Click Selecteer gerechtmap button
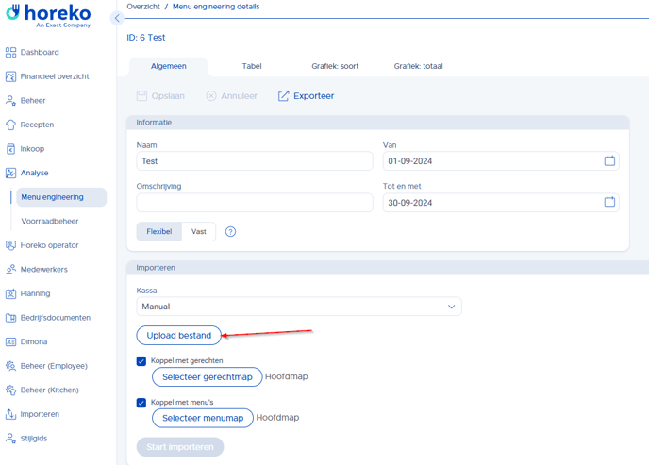This screenshot has width=649, height=465. click(207, 376)
